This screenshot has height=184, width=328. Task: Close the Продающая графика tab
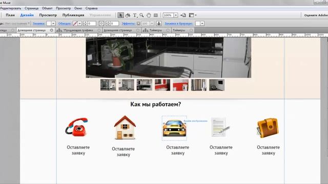tap(99, 30)
